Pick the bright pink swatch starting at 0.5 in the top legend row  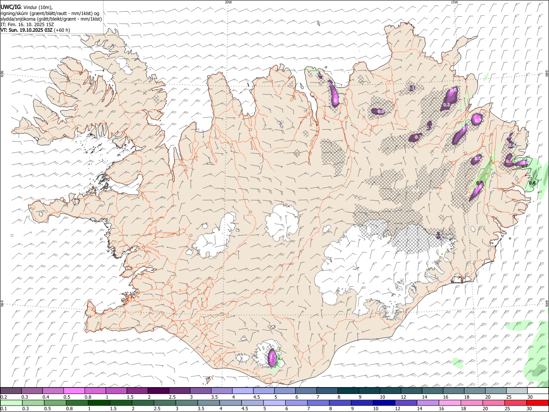(x=74, y=391)
